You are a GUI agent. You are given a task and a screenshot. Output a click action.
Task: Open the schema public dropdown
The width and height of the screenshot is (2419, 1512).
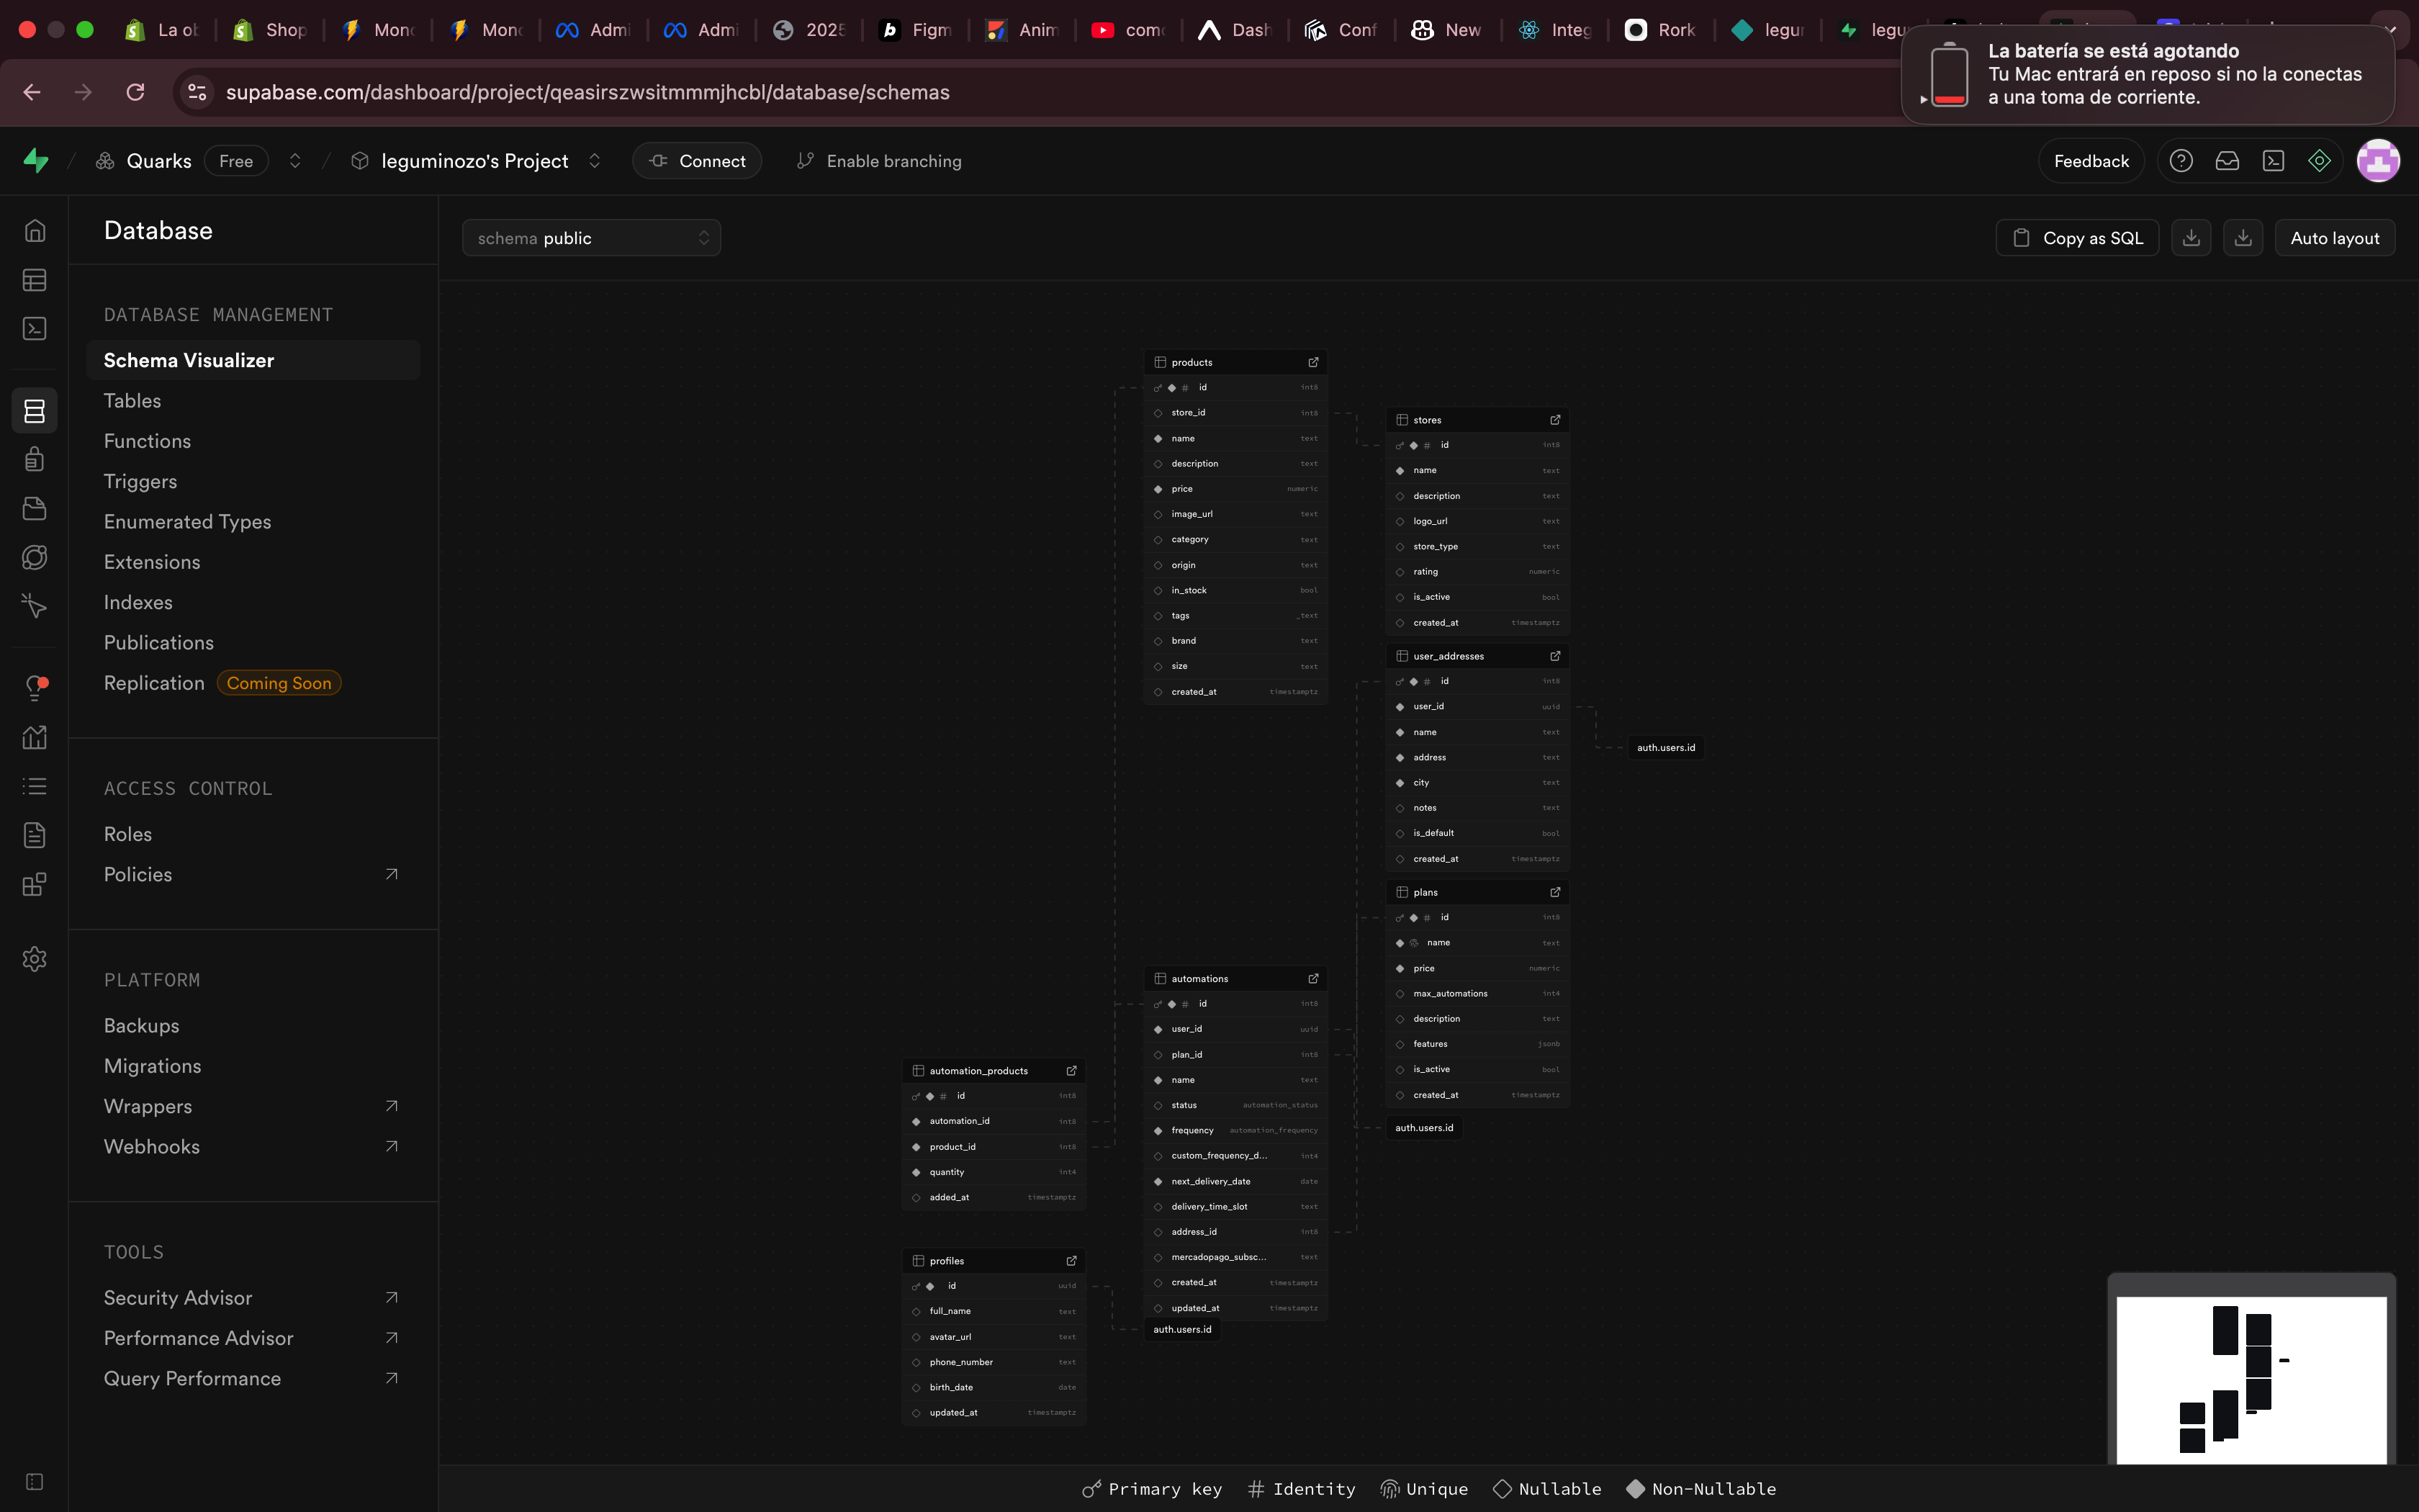[x=592, y=238]
